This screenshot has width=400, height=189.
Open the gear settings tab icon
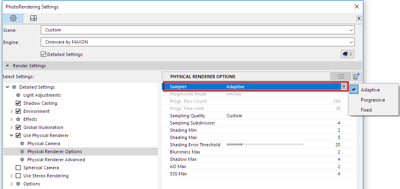coord(13,18)
